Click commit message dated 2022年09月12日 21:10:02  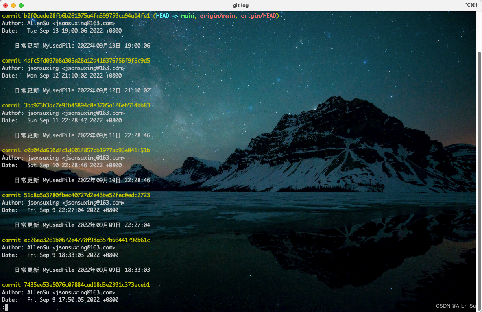[82, 90]
